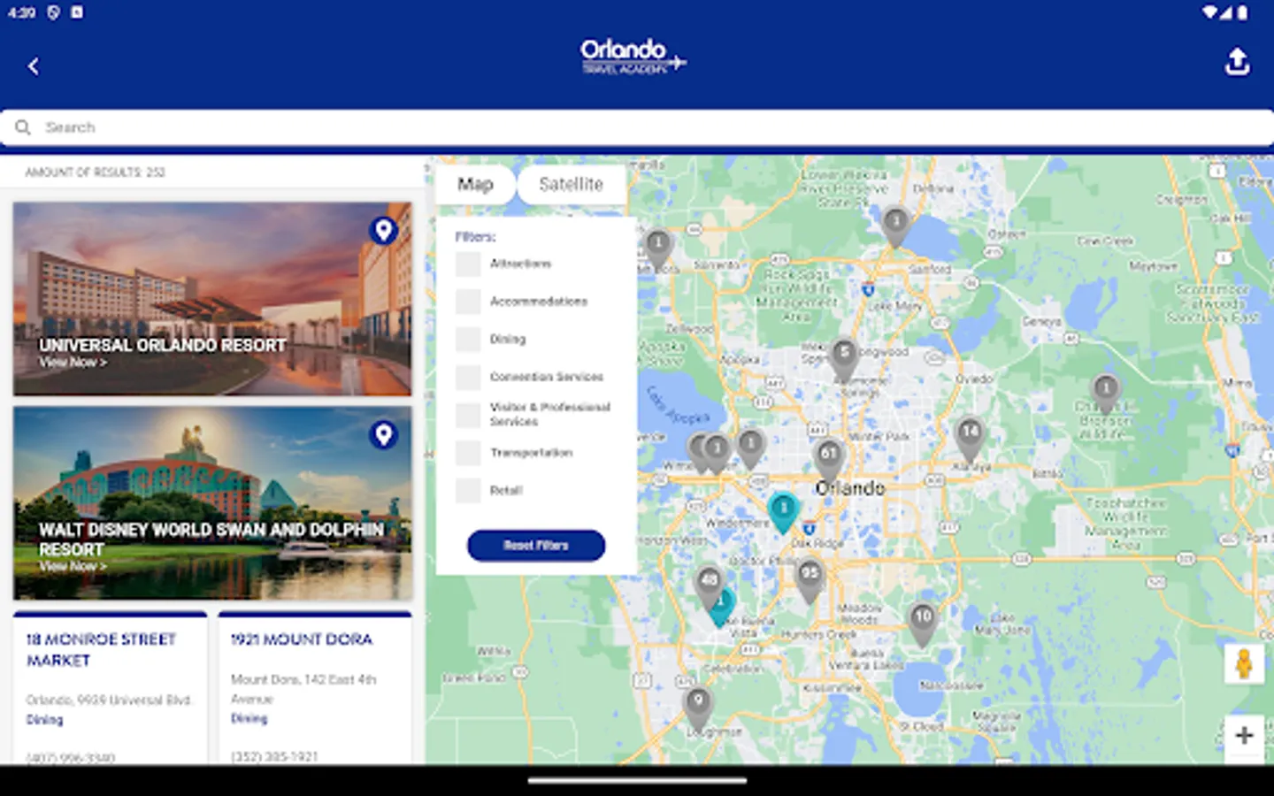The image size is (1274, 796).
Task: Select the map cluster marker labeled 95
Action: pos(810,578)
